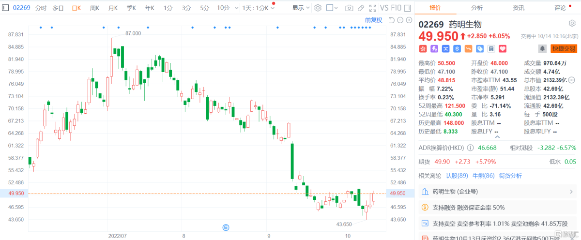The height and width of the screenshot is (240, 581).
Task: Switch to 分时 intraday view
Action: (41, 8)
